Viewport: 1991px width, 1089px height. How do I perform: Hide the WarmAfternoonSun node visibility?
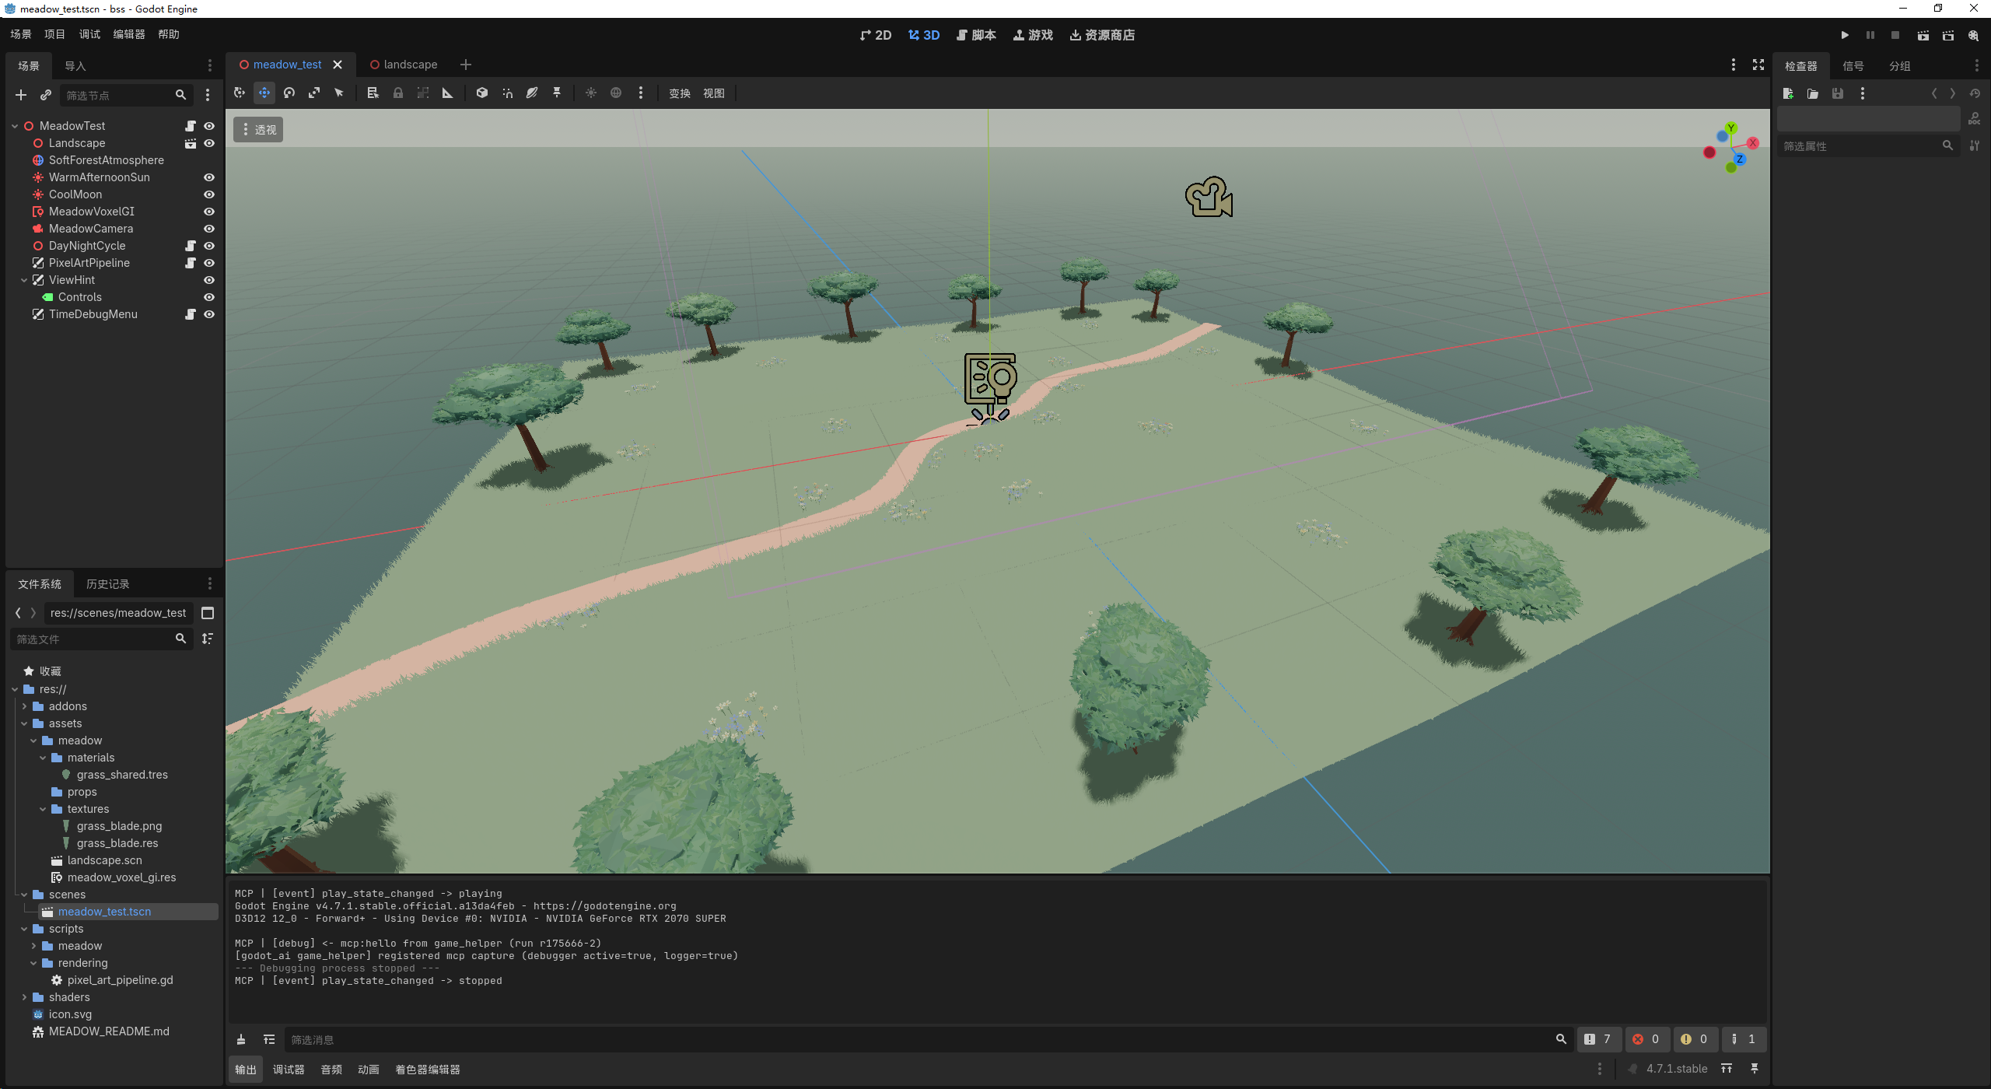tap(209, 177)
